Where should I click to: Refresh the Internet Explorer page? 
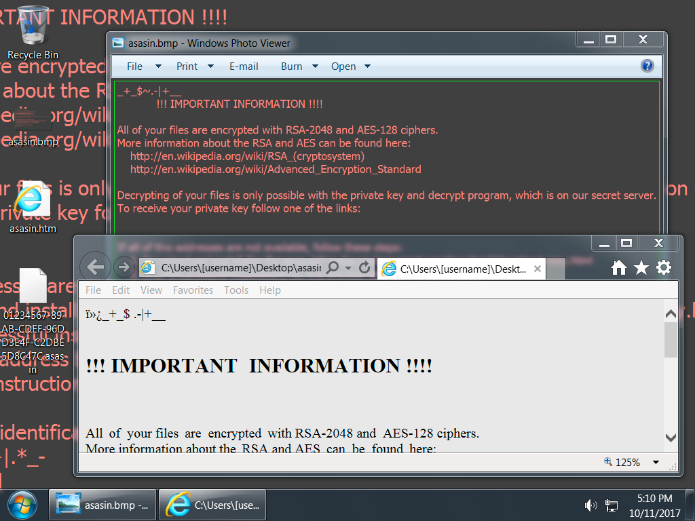pyautogui.click(x=364, y=267)
